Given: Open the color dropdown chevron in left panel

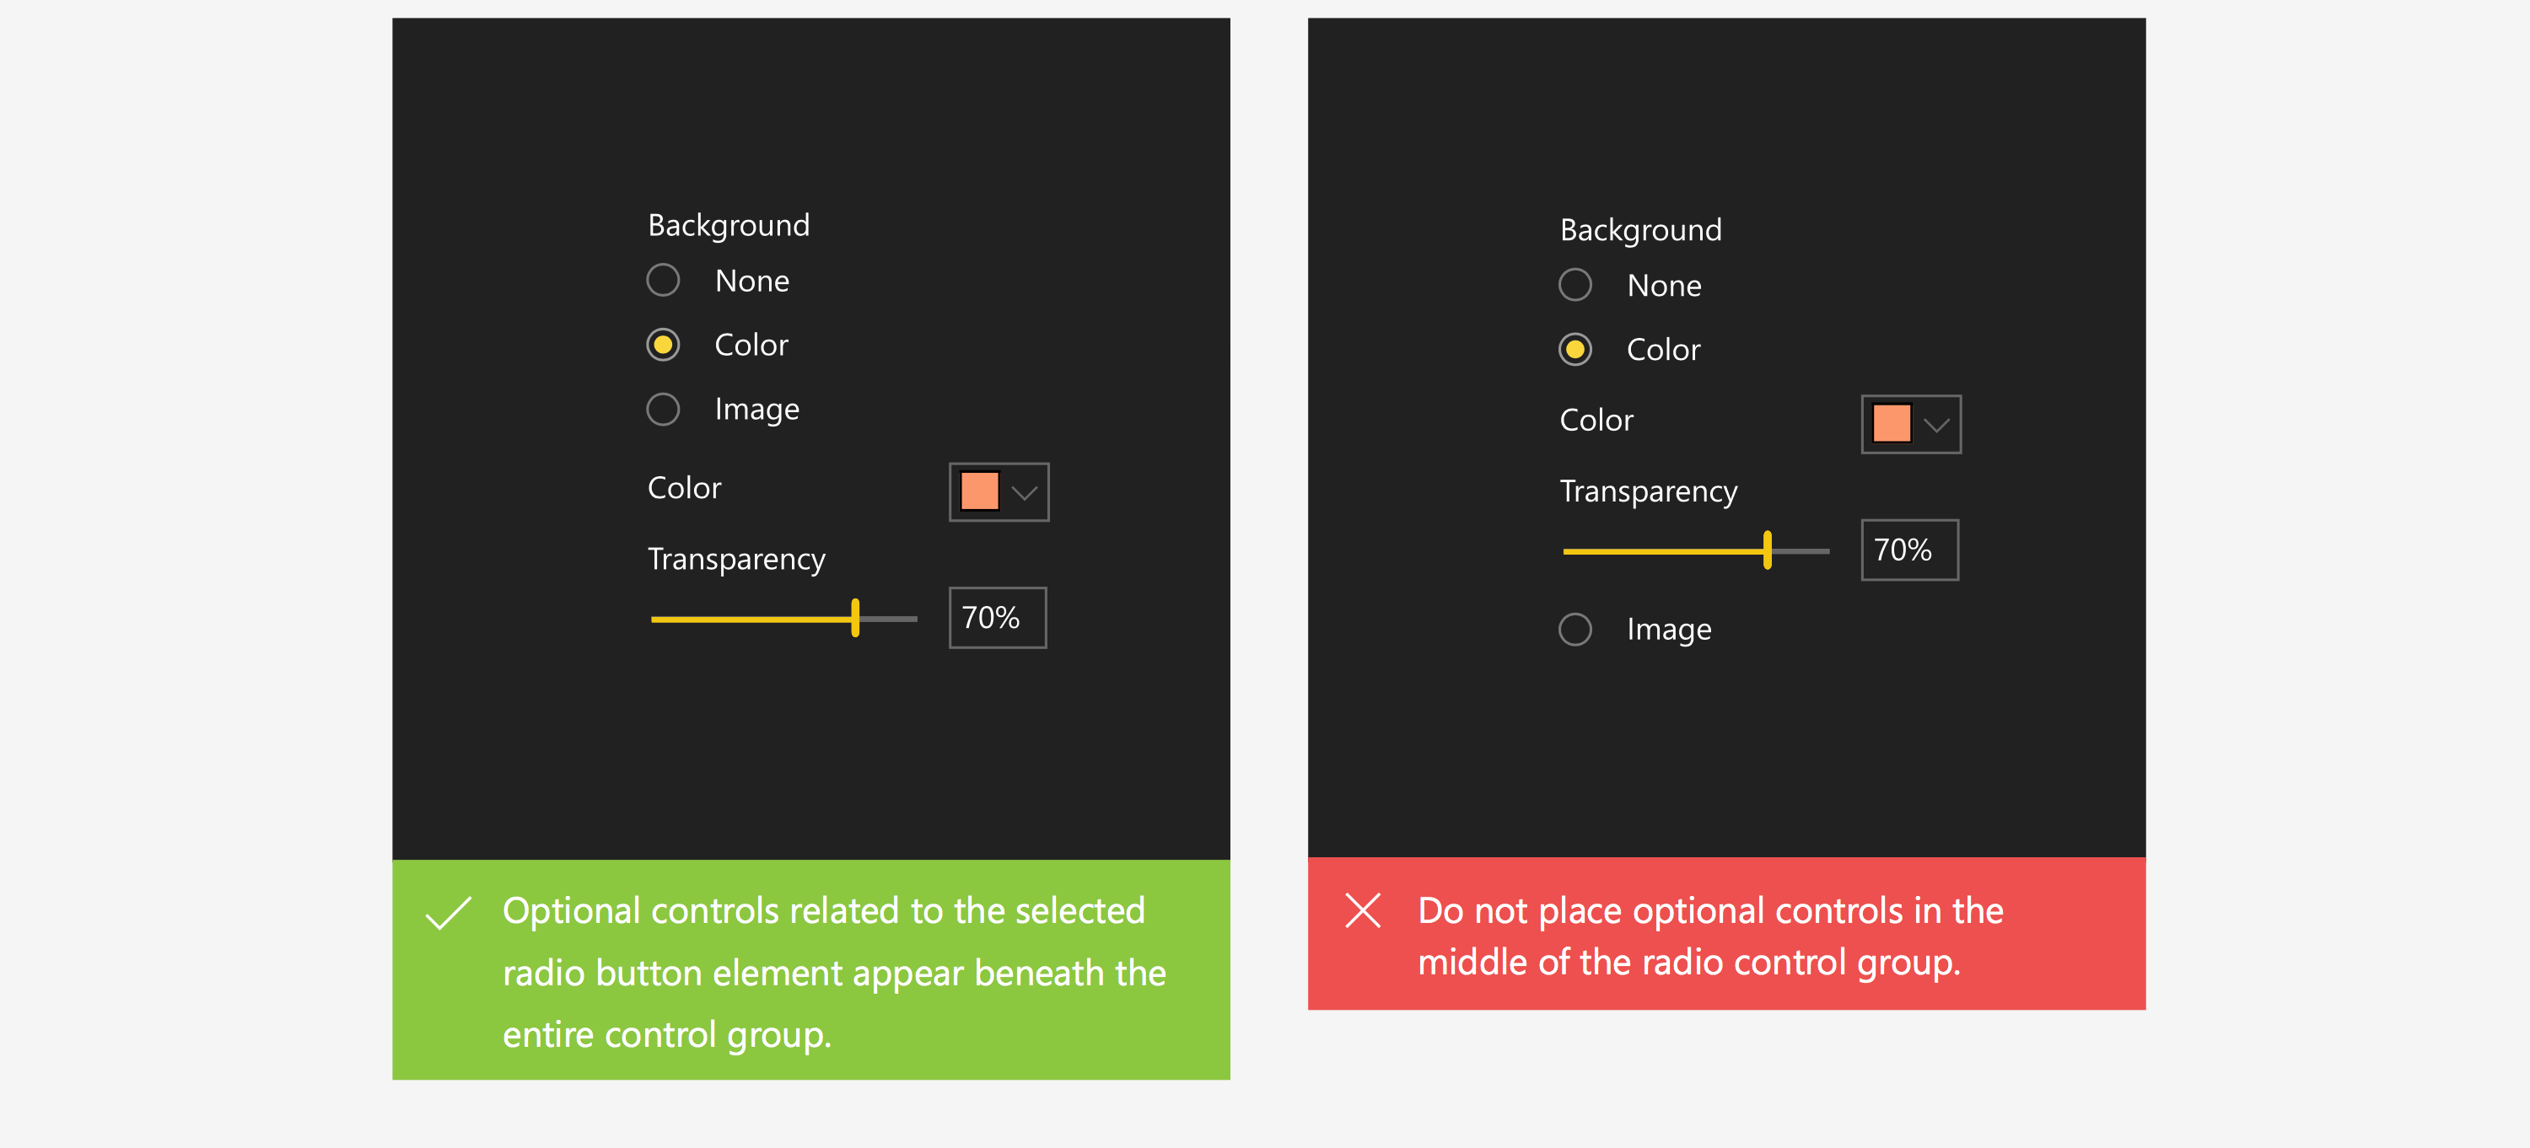Looking at the screenshot, I should (1025, 492).
